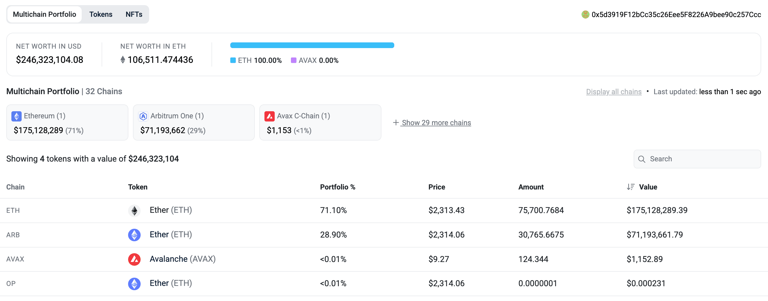Open the NFTs tab
768x301 pixels.
pyautogui.click(x=134, y=14)
